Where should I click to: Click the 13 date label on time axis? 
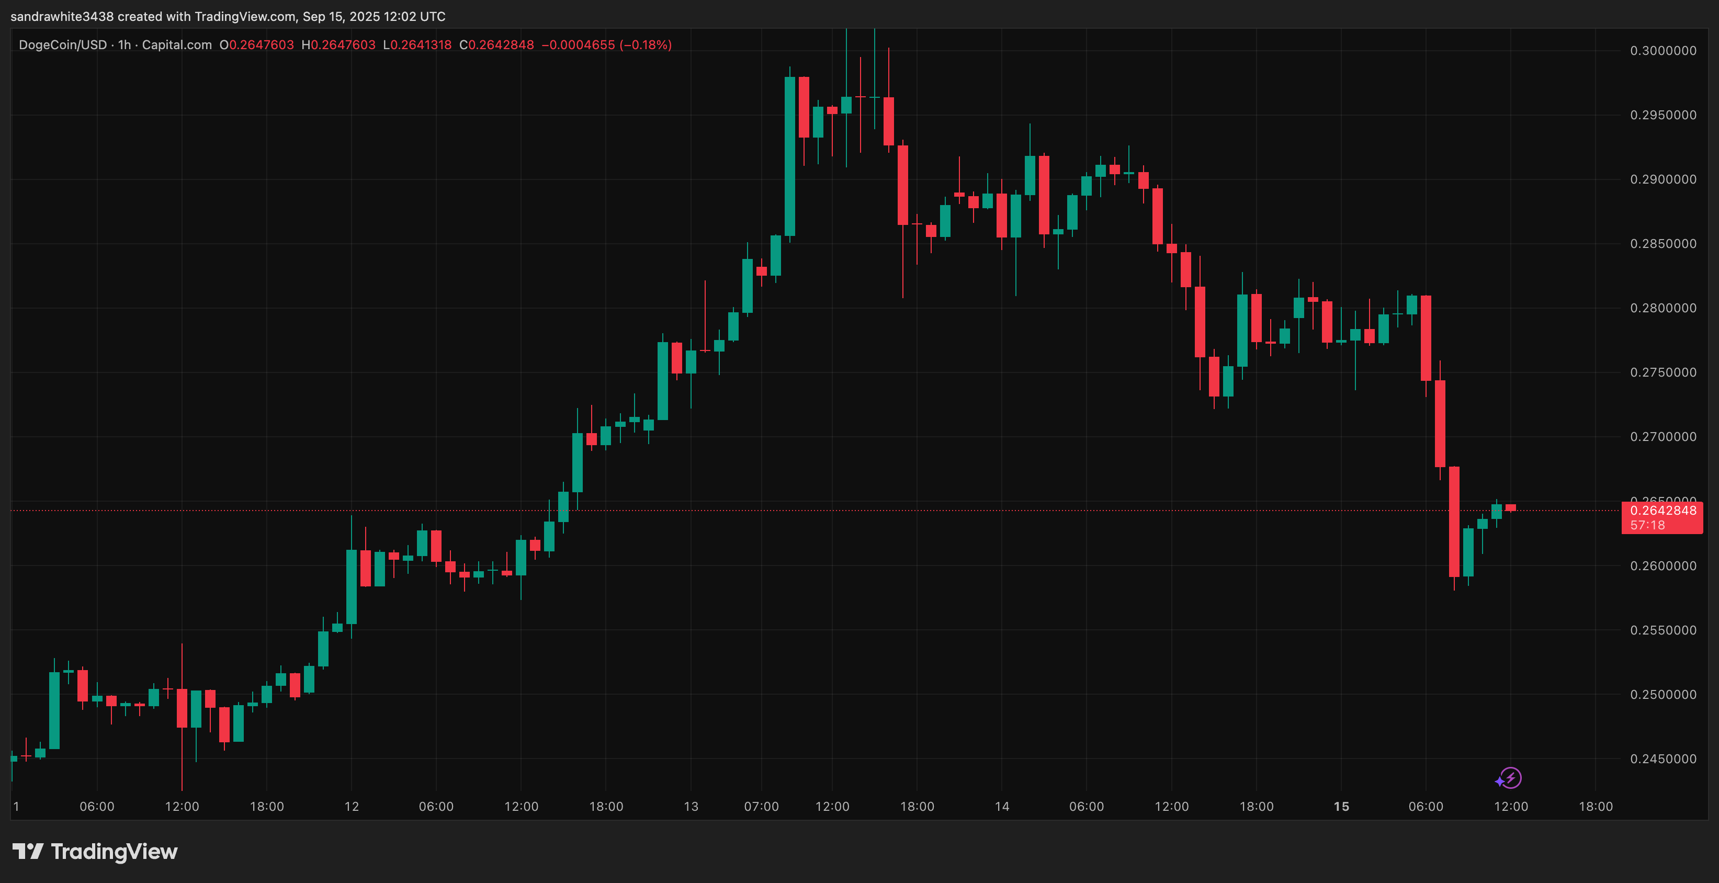click(x=691, y=806)
